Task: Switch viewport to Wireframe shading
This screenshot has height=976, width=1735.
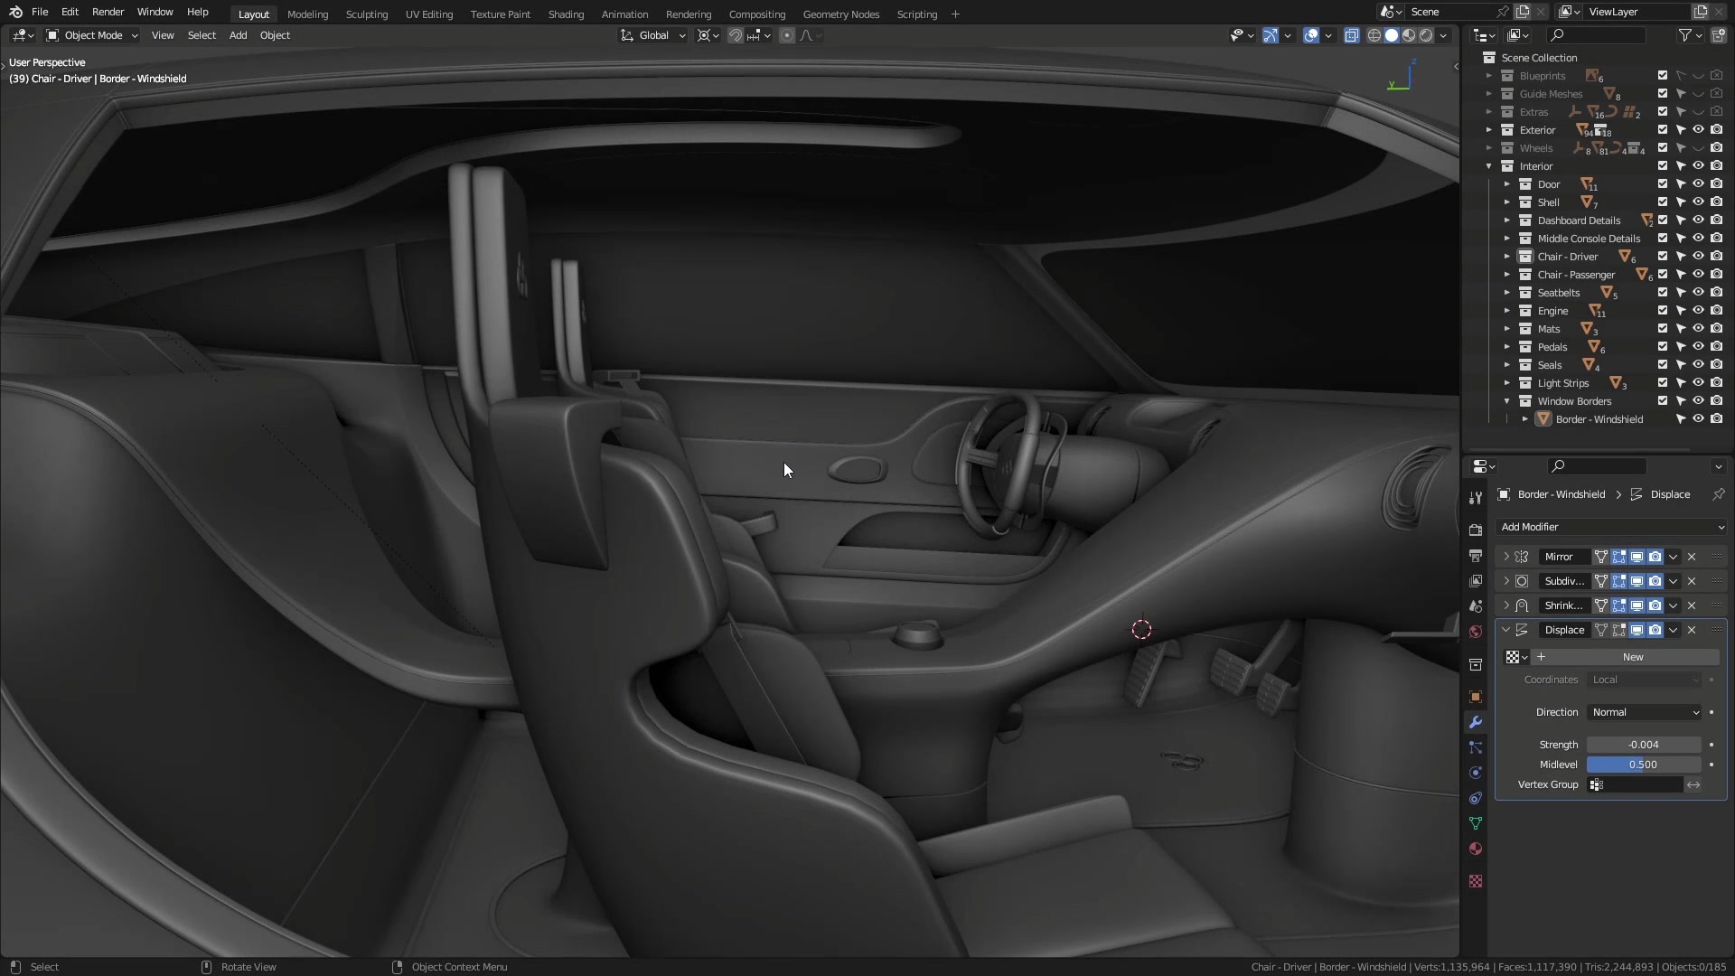Action: pyautogui.click(x=1374, y=35)
